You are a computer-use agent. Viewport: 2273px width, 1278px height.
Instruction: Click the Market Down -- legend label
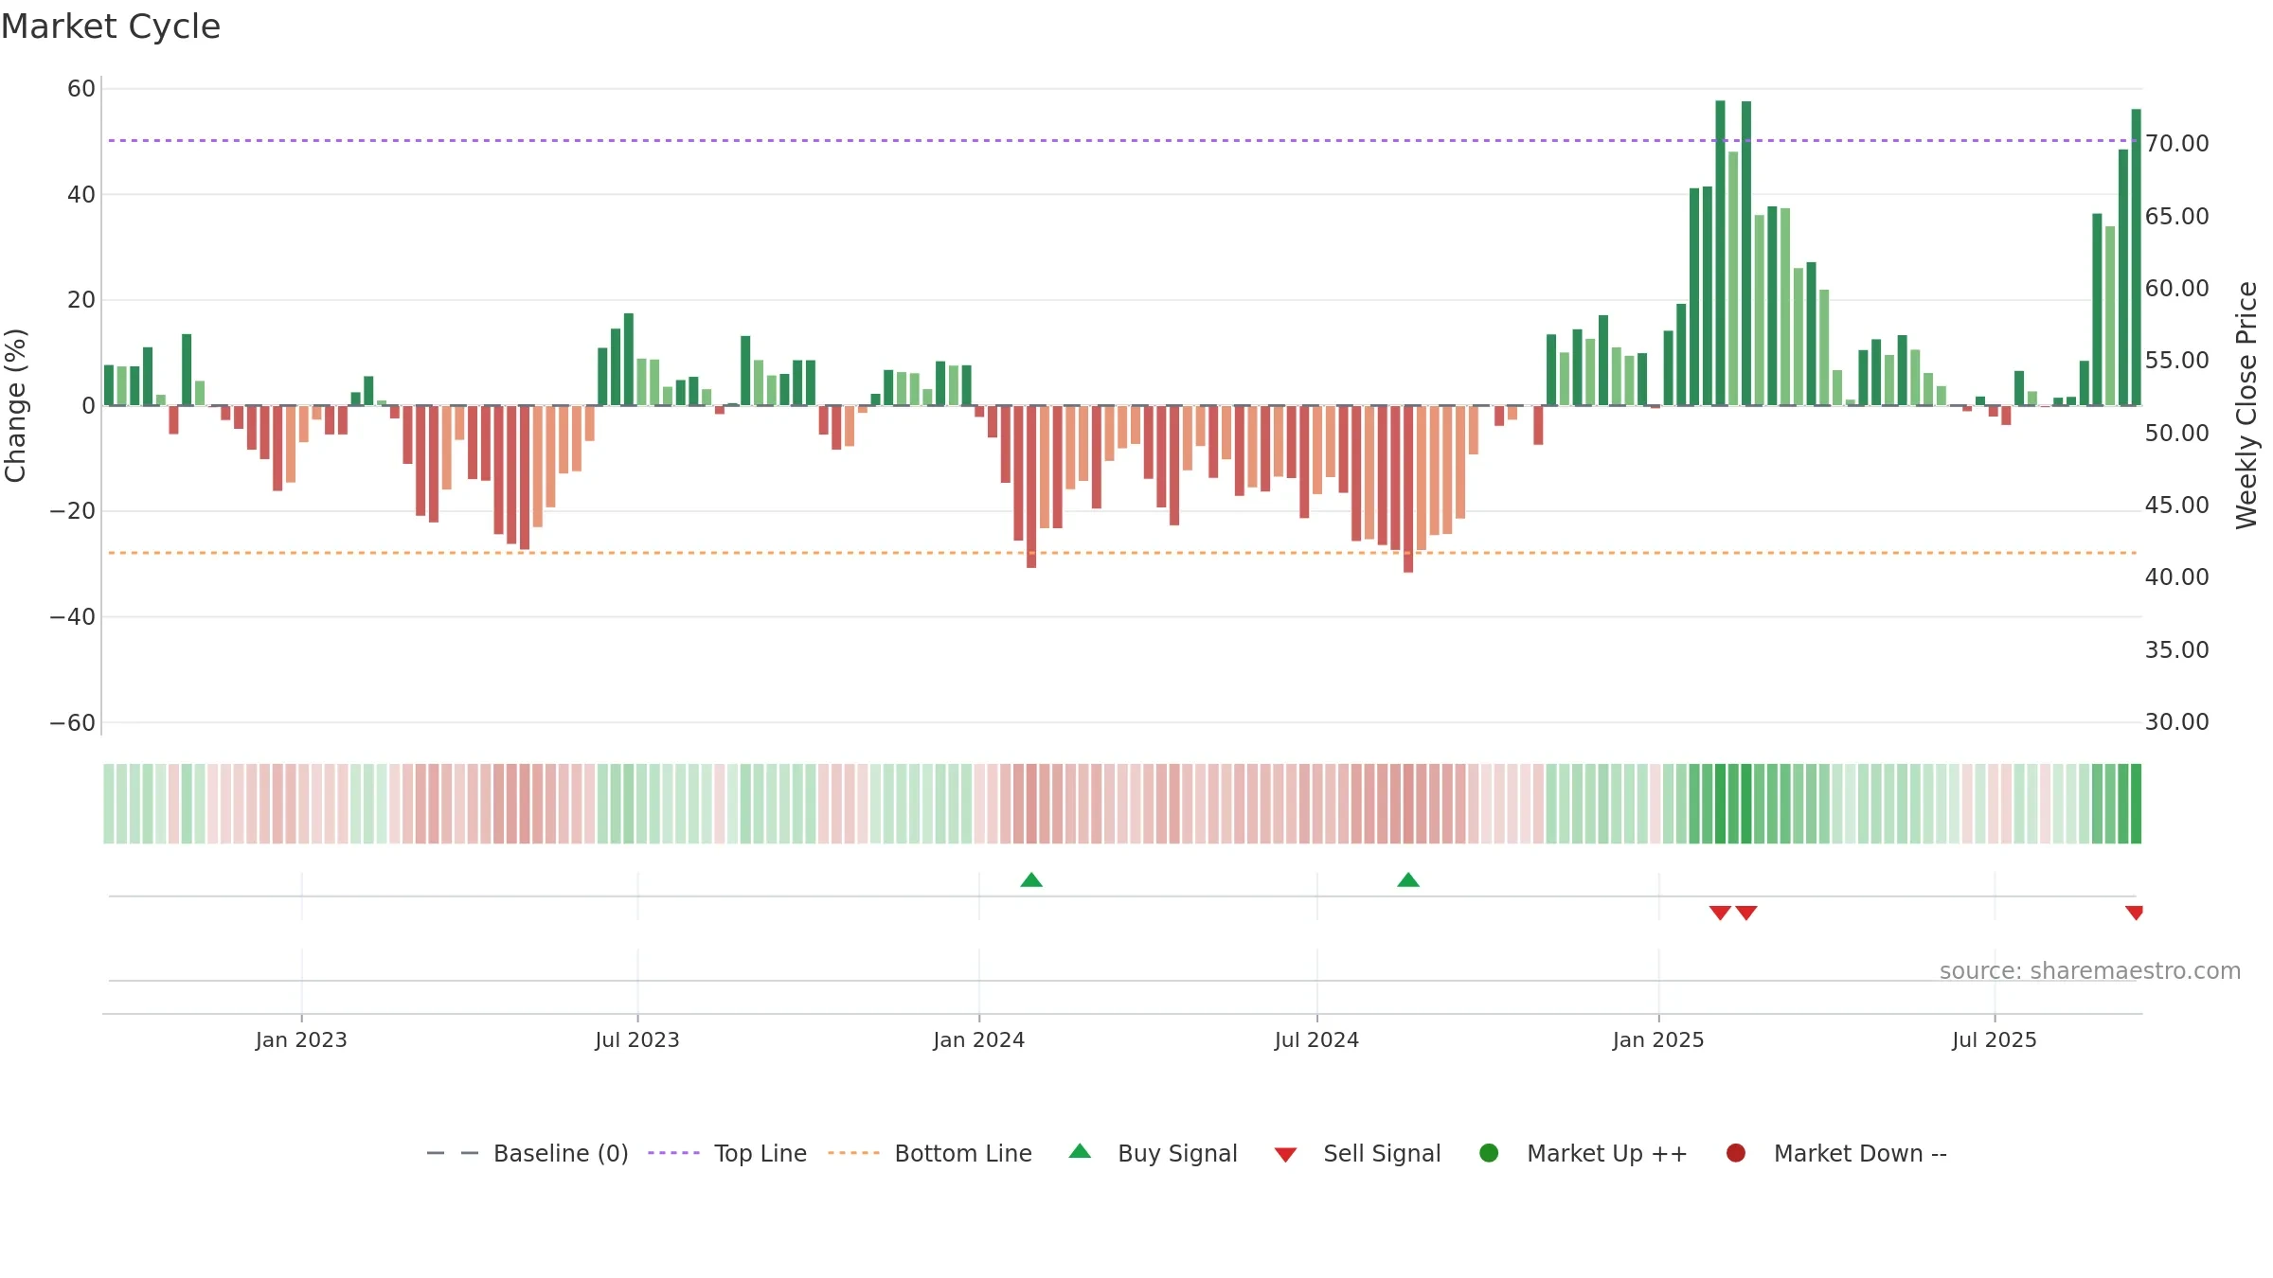1860,1153
